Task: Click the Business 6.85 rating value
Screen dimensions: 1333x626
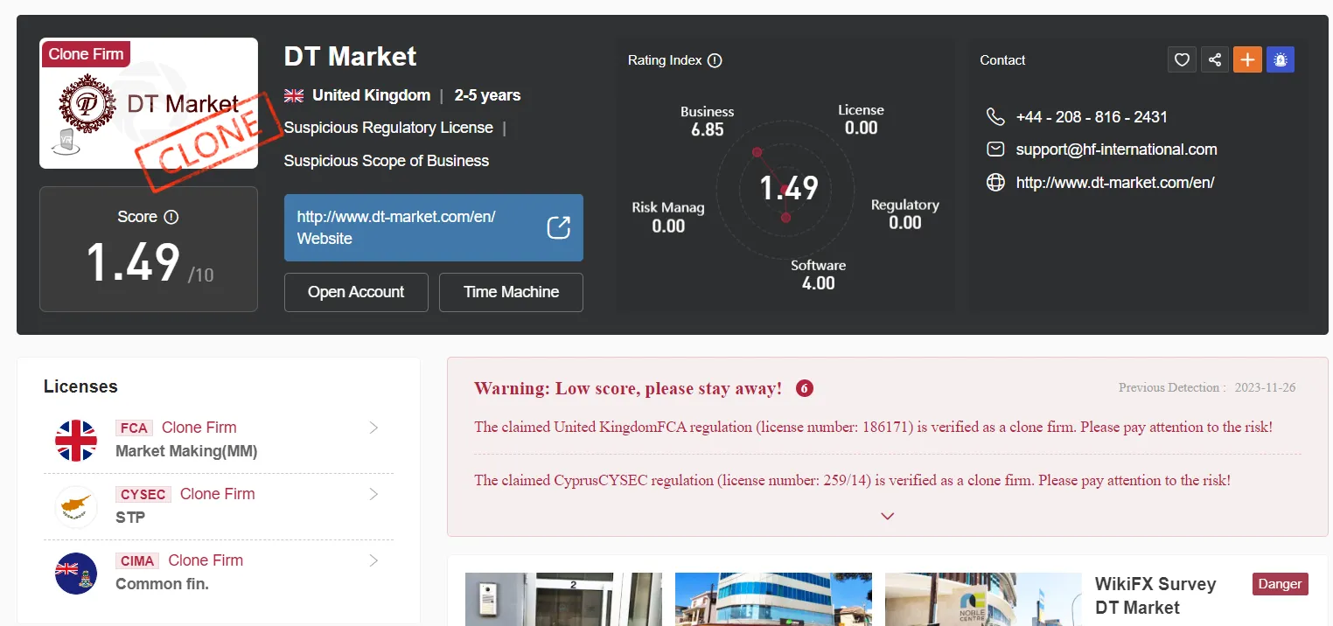Action: [707, 121]
